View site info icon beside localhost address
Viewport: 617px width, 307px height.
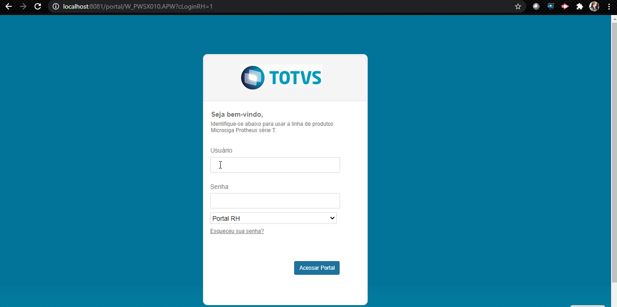pyautogui.click(x=55, y=6)
